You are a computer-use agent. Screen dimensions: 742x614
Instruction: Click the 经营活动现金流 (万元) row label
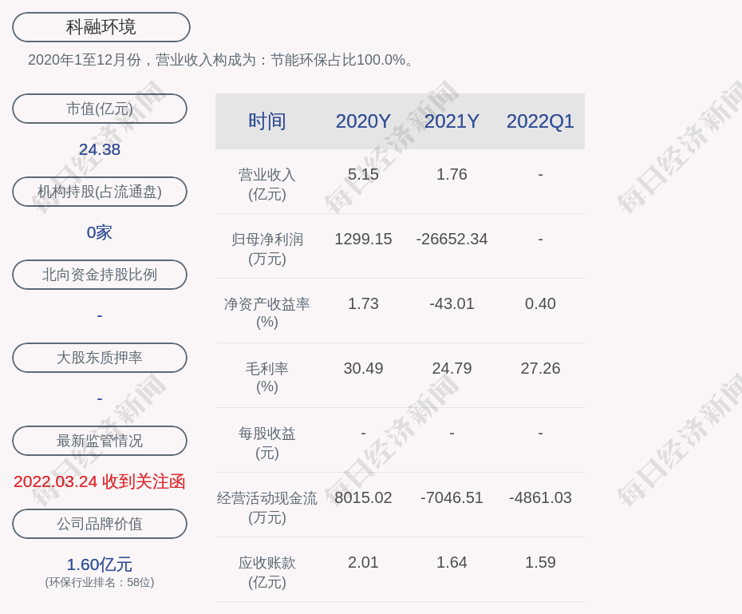(x=267, y=508)
